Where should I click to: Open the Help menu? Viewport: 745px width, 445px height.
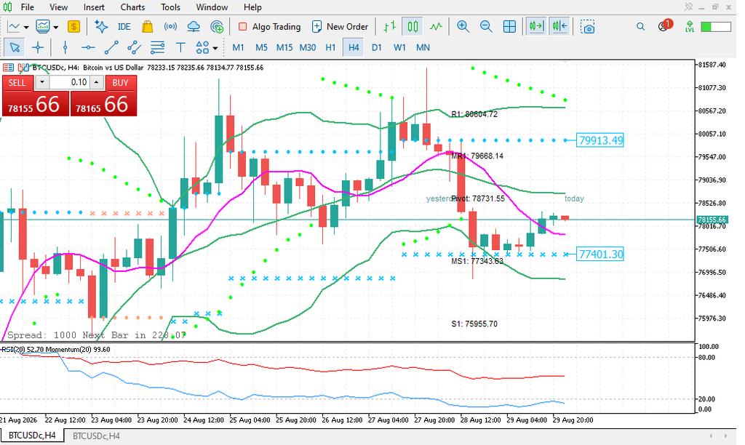pos(252,7)
